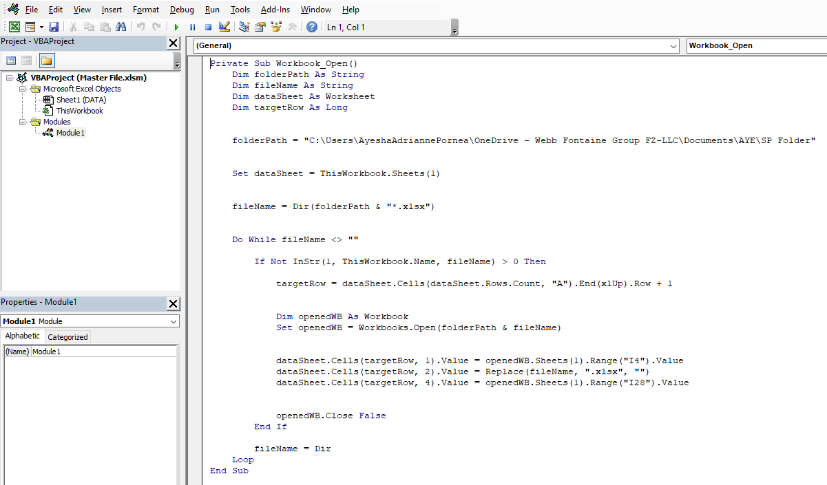Viewport: 827px width, 485px height.
Task: Switch to the Categorized properties tab
Action: (x=67, y=337)
